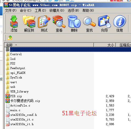The width and height of the screenshot is (131, 129).
Task: Select the PS2 folder icon
Action: pyautogui.click(x=7, y=63)
